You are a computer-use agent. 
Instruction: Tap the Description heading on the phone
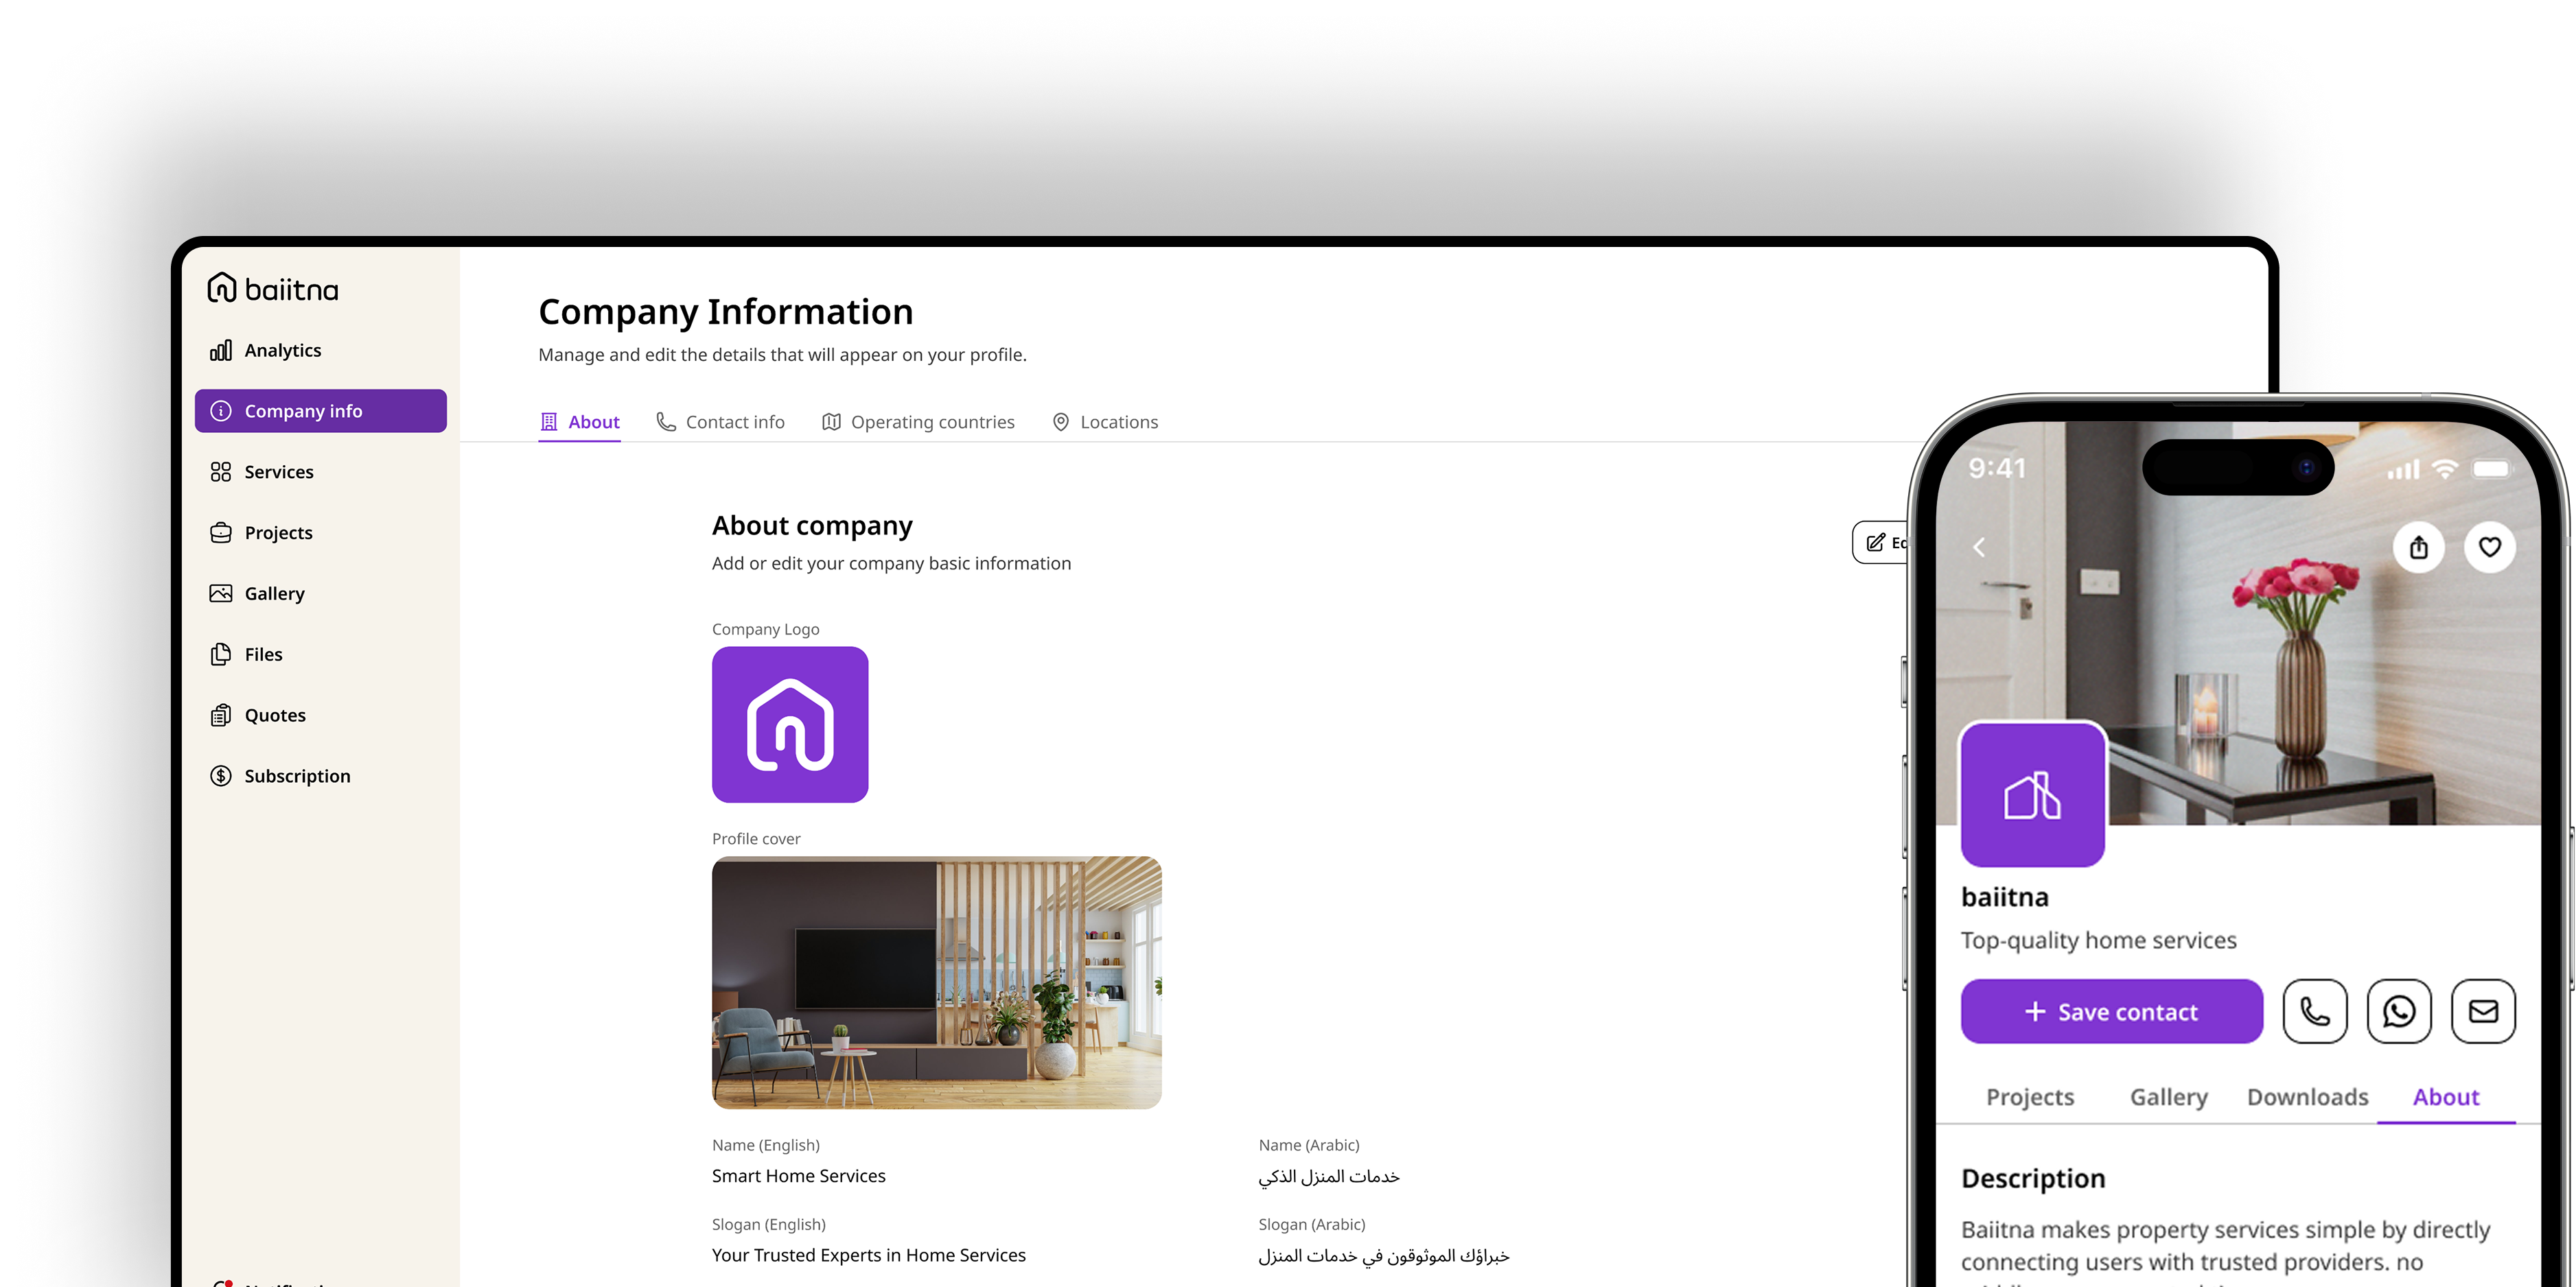click(x=2033, y=1179)
